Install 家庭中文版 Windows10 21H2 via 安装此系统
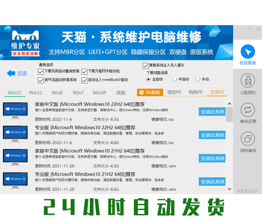Image resolution: width=262 pixels, height=219 pixels. click(212, 158)
